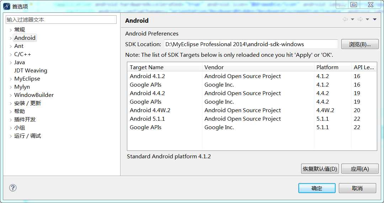Expand the MyEclipse tree node

click(x=11, y=79)
